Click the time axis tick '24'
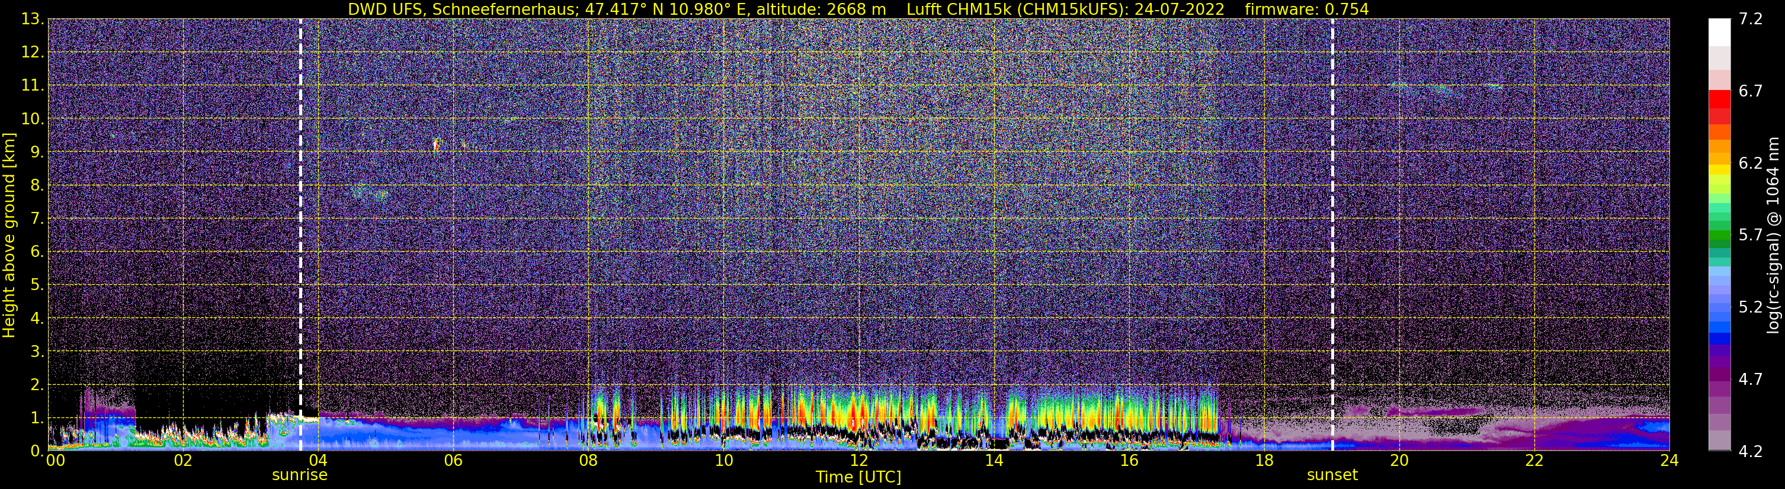Image resolution: width=1785 pixels, height=489 pixels. [1669, 461]
